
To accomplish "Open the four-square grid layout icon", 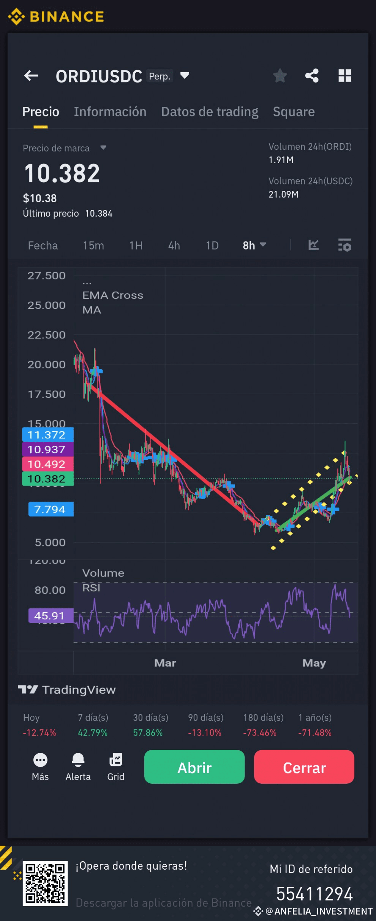I will (x=345, y=76).
